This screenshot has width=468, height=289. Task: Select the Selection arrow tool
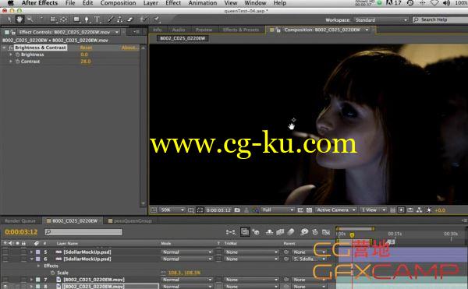9,19
